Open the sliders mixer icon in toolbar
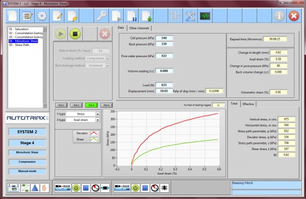 click(175, 16)
